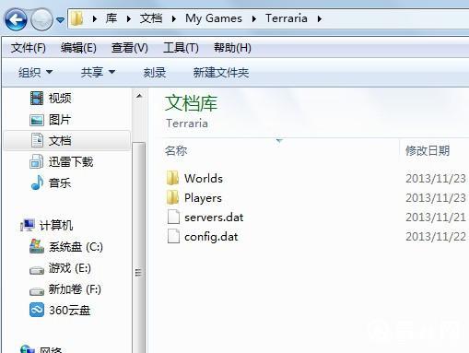Click the 网络 network icon
The image size is (469, 353).
pyautogui.click(x=27, y=349)
